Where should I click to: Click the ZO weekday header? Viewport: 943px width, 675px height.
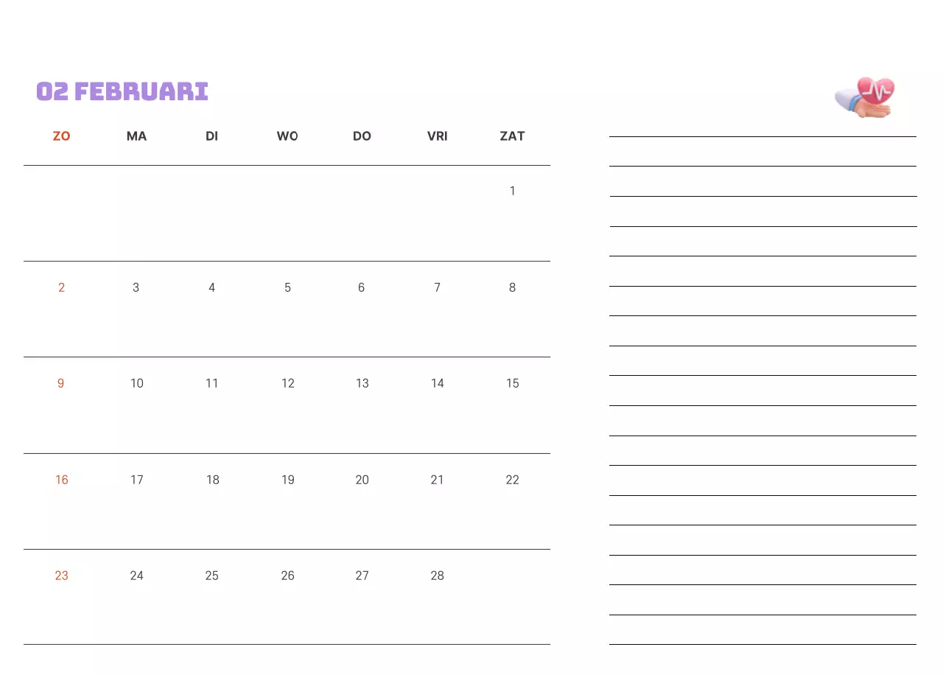(62, 136)
